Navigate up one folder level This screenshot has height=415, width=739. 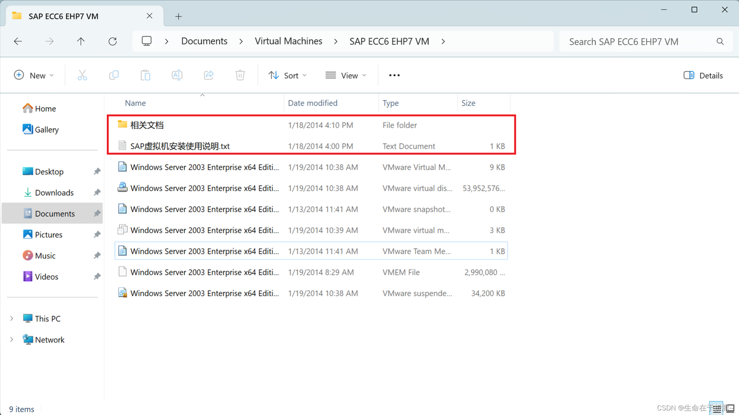point(81,42)
